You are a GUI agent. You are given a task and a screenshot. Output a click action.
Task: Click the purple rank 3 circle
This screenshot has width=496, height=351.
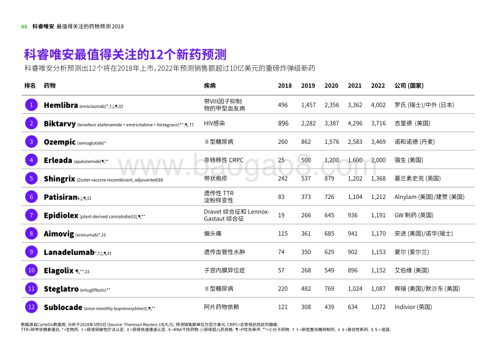click(31, 142)
